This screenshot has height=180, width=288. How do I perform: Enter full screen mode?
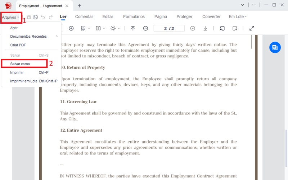(x=252, y=28)
